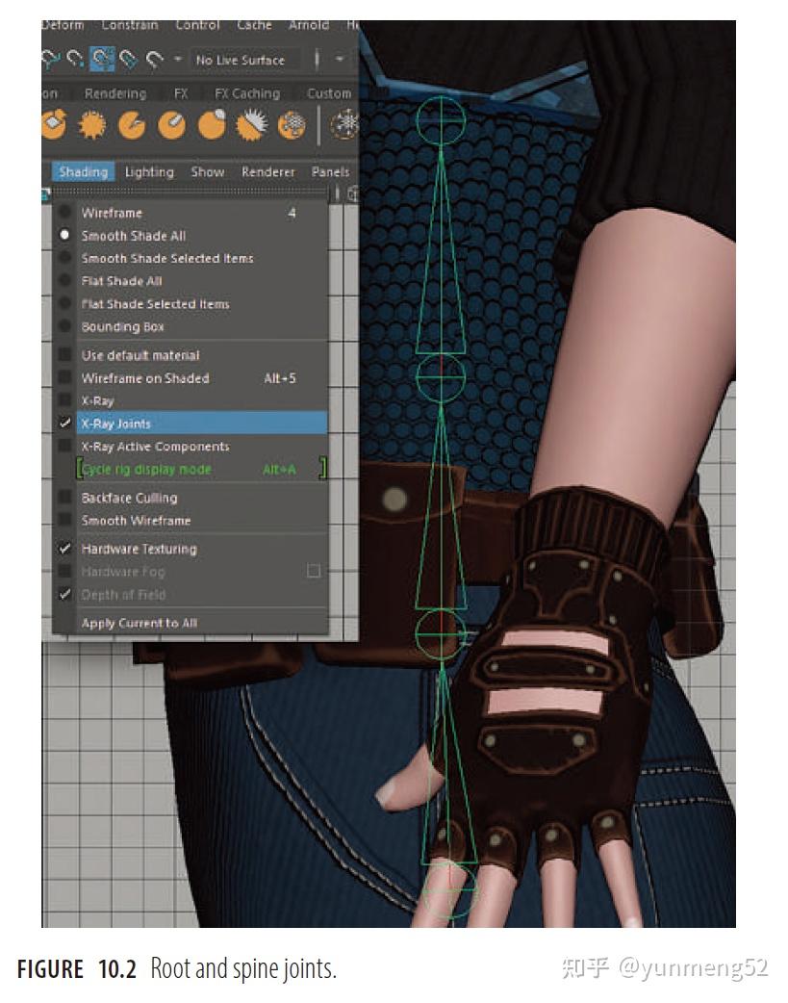Activate the Snap to grids tool

(x=51, y=58)
